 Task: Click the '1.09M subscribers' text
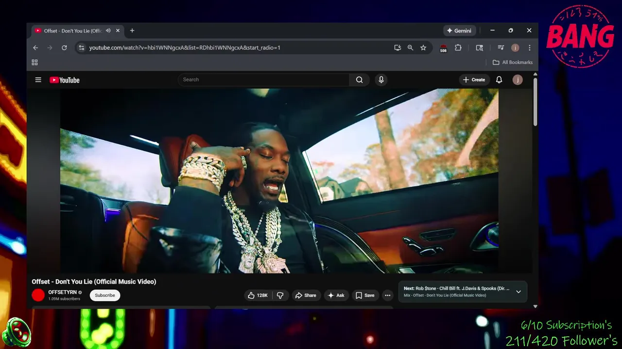[x=64, y=299]
